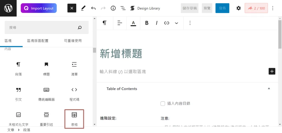
Task: Click the 進階設定: label
Action: point(108,118)
